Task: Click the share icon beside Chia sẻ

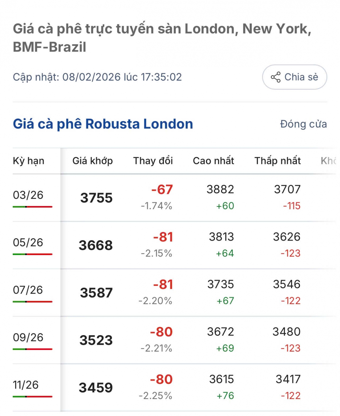Action: coord(275,77)
